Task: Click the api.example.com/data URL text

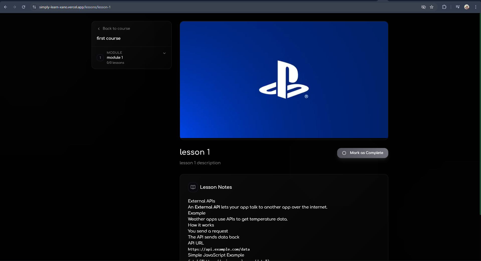Action: 219,249
